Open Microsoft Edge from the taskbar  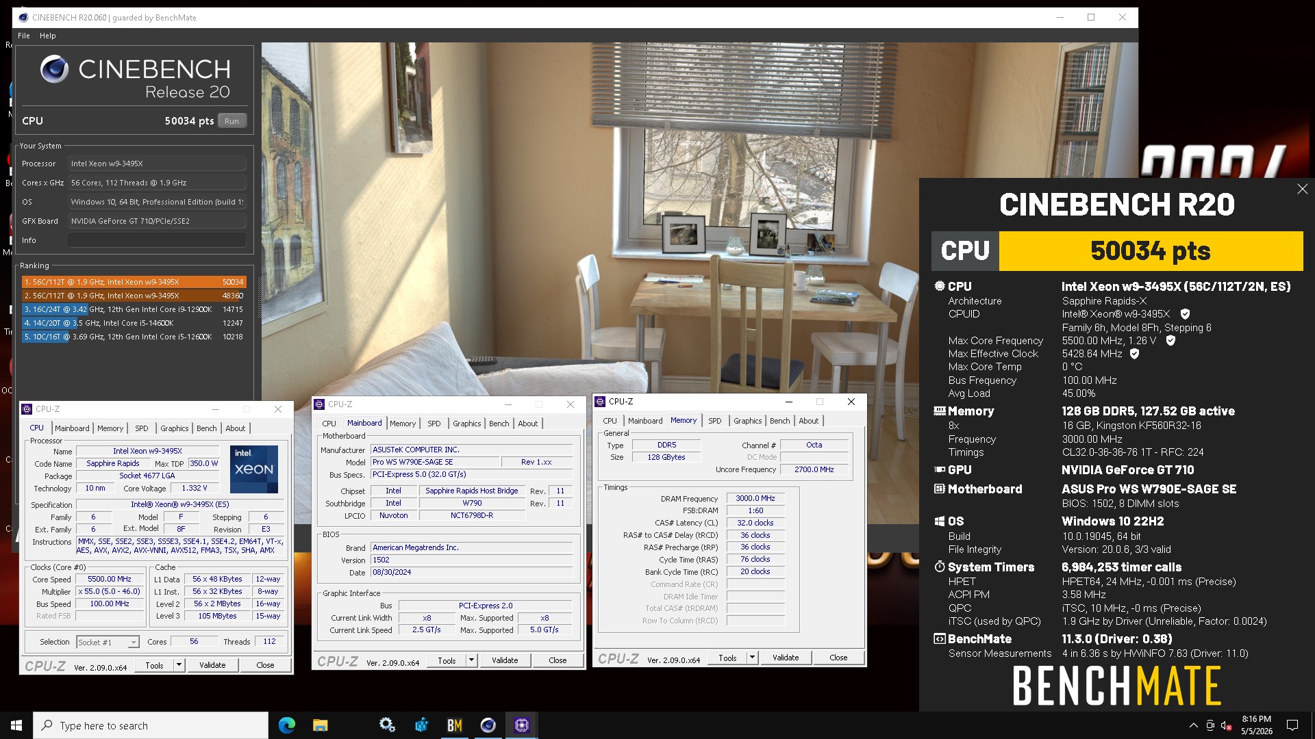pos(286,725)
